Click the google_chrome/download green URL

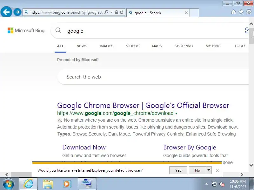tap(115, 113)
